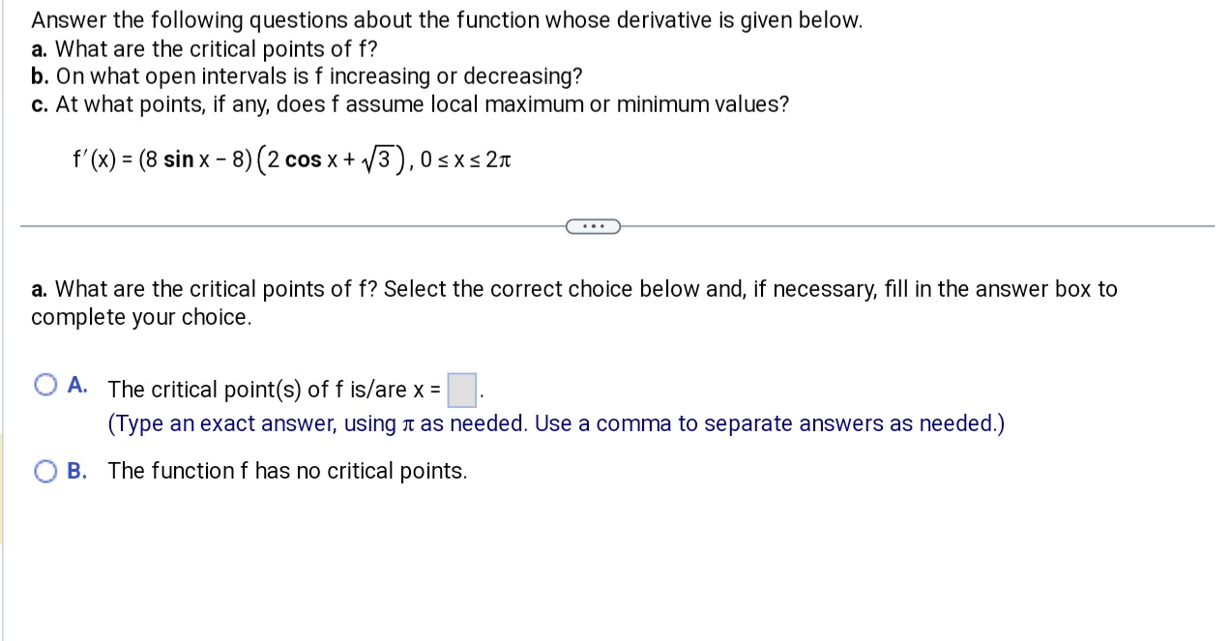The image size is (1230, 641).
Task: Click the horizontal divider line
Action: 290,226
